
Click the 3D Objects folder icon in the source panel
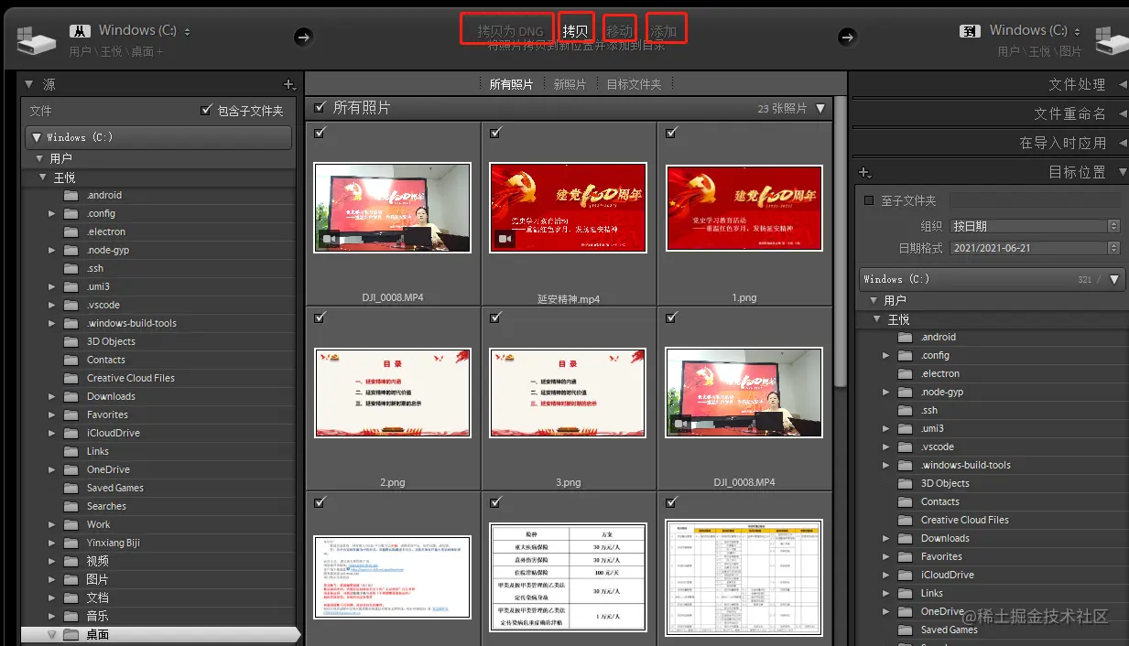[x=71, y=341]
